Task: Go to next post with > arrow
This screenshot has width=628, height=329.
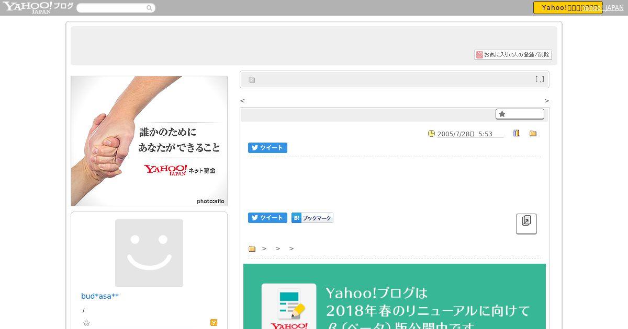Action: [x=547, y=101]
